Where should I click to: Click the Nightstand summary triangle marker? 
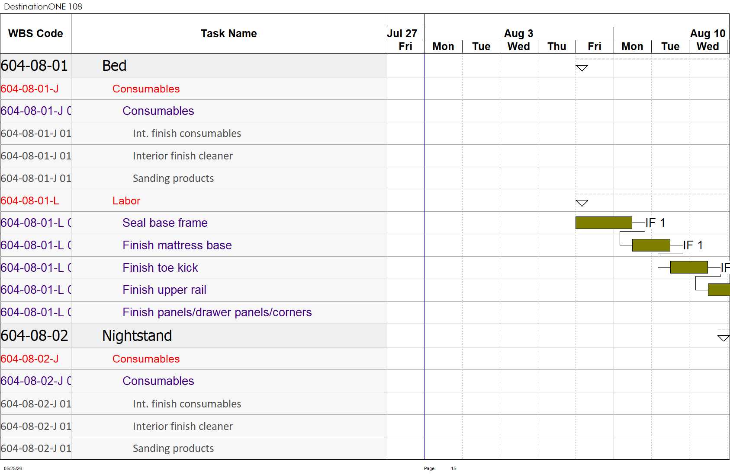click(724, 338)
